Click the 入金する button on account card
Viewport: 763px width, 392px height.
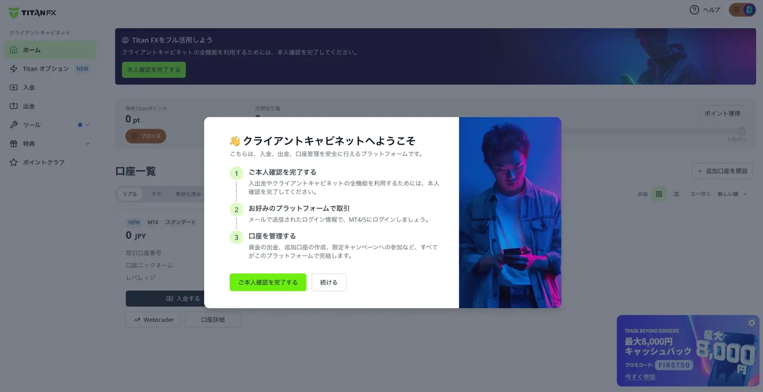point(165,299)
